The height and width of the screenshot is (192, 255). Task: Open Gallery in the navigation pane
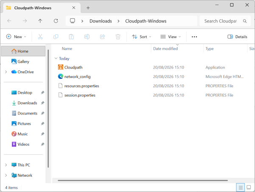click(x=23, y=61)
